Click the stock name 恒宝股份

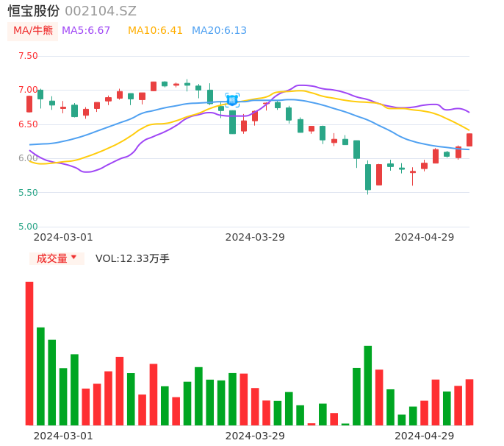tap(34, 11)
